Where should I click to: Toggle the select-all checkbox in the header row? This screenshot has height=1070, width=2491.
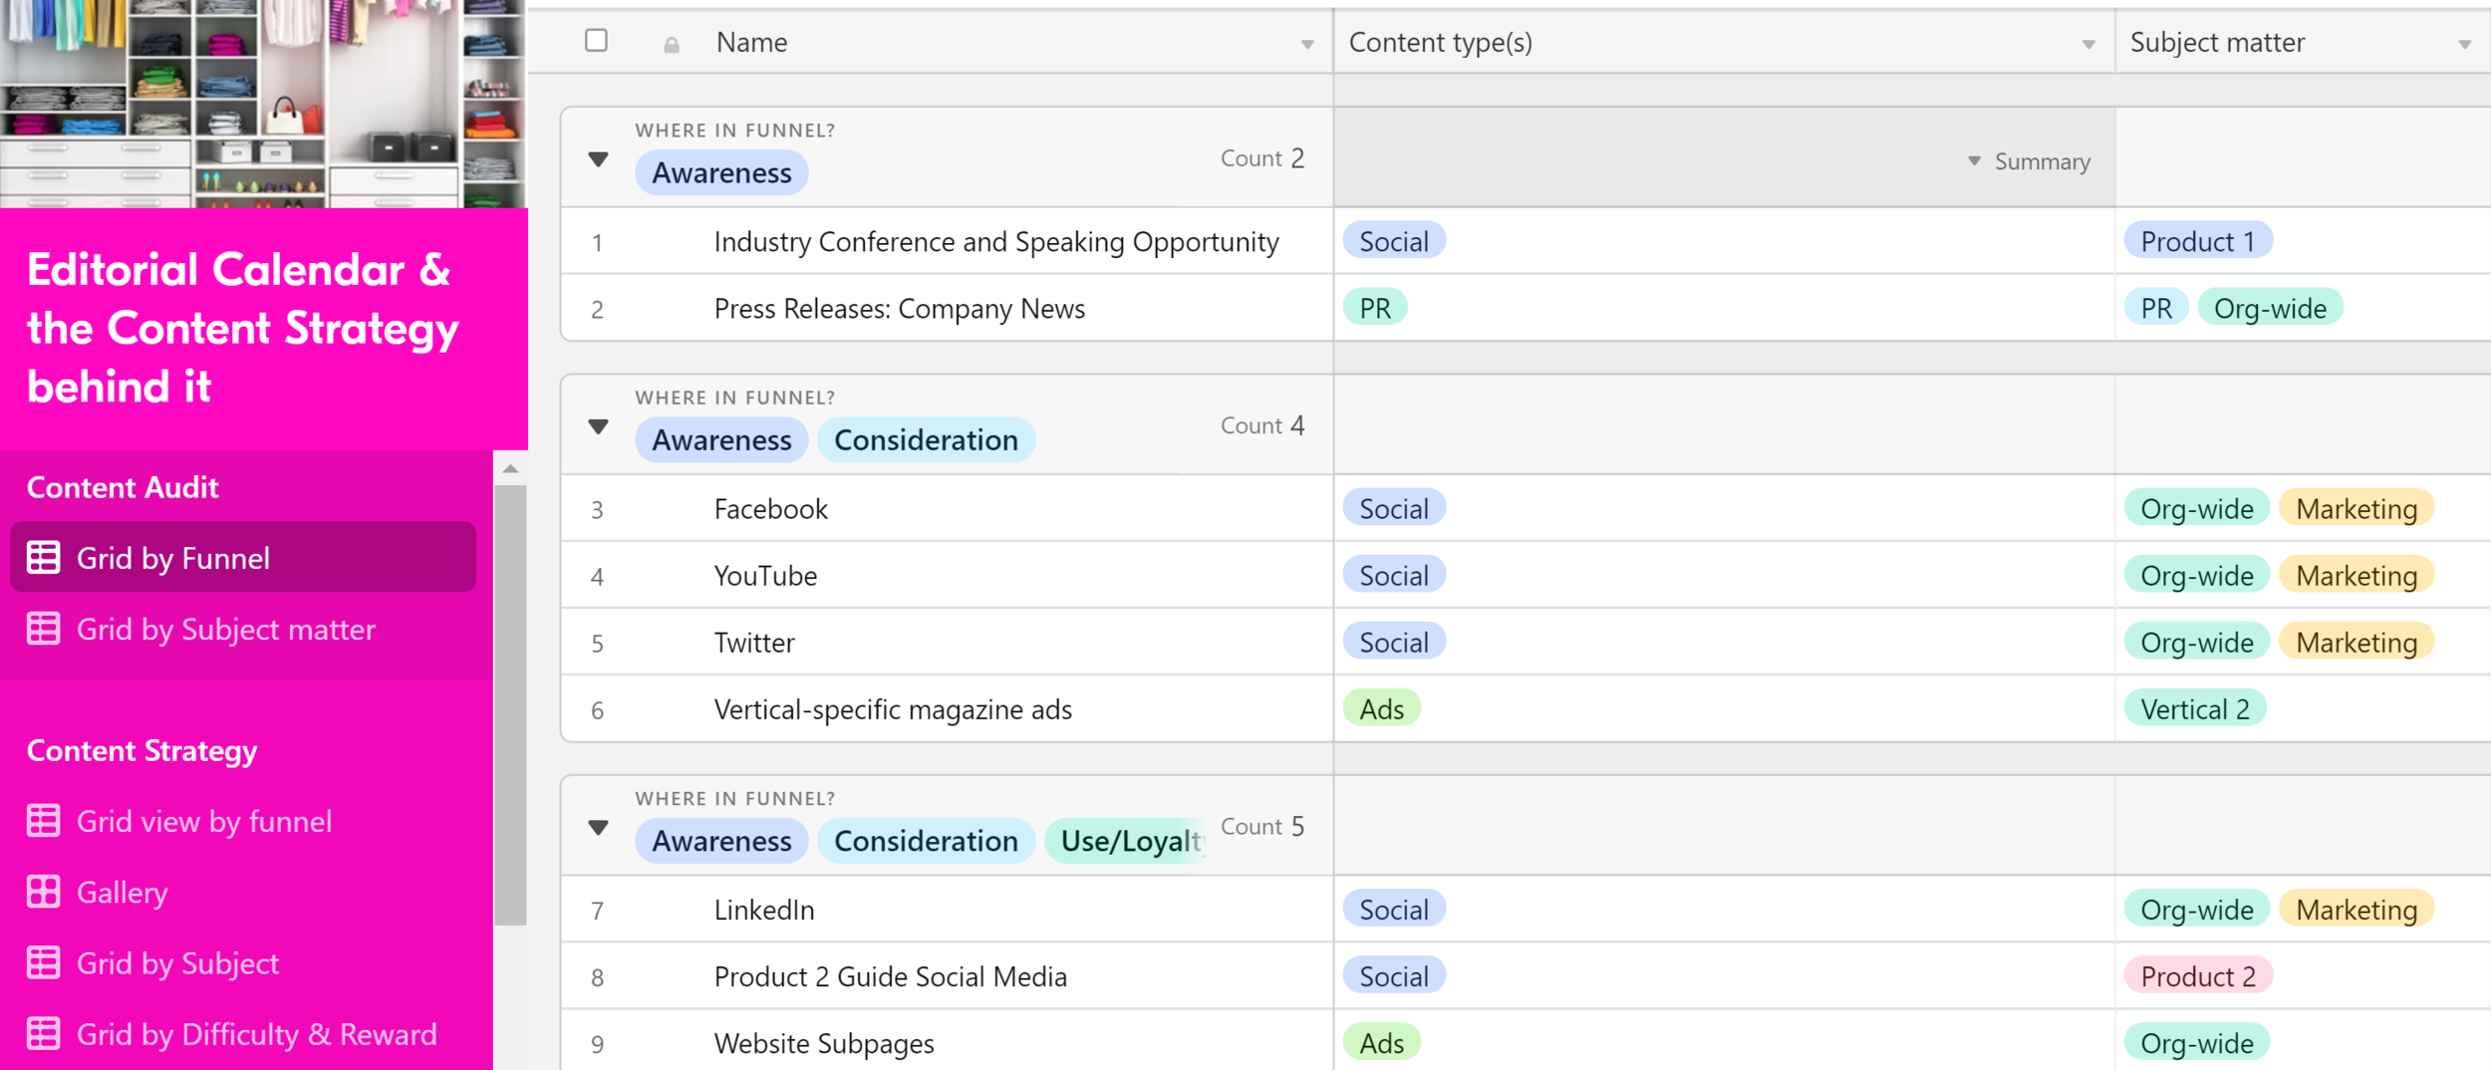coord(597,40)
